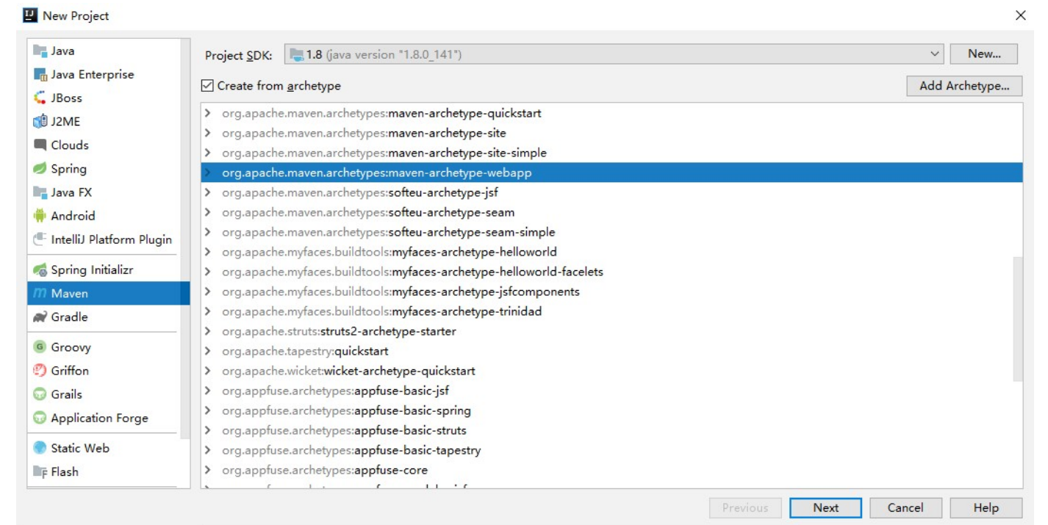Expand maven-archetype-webapp entry

208,173
